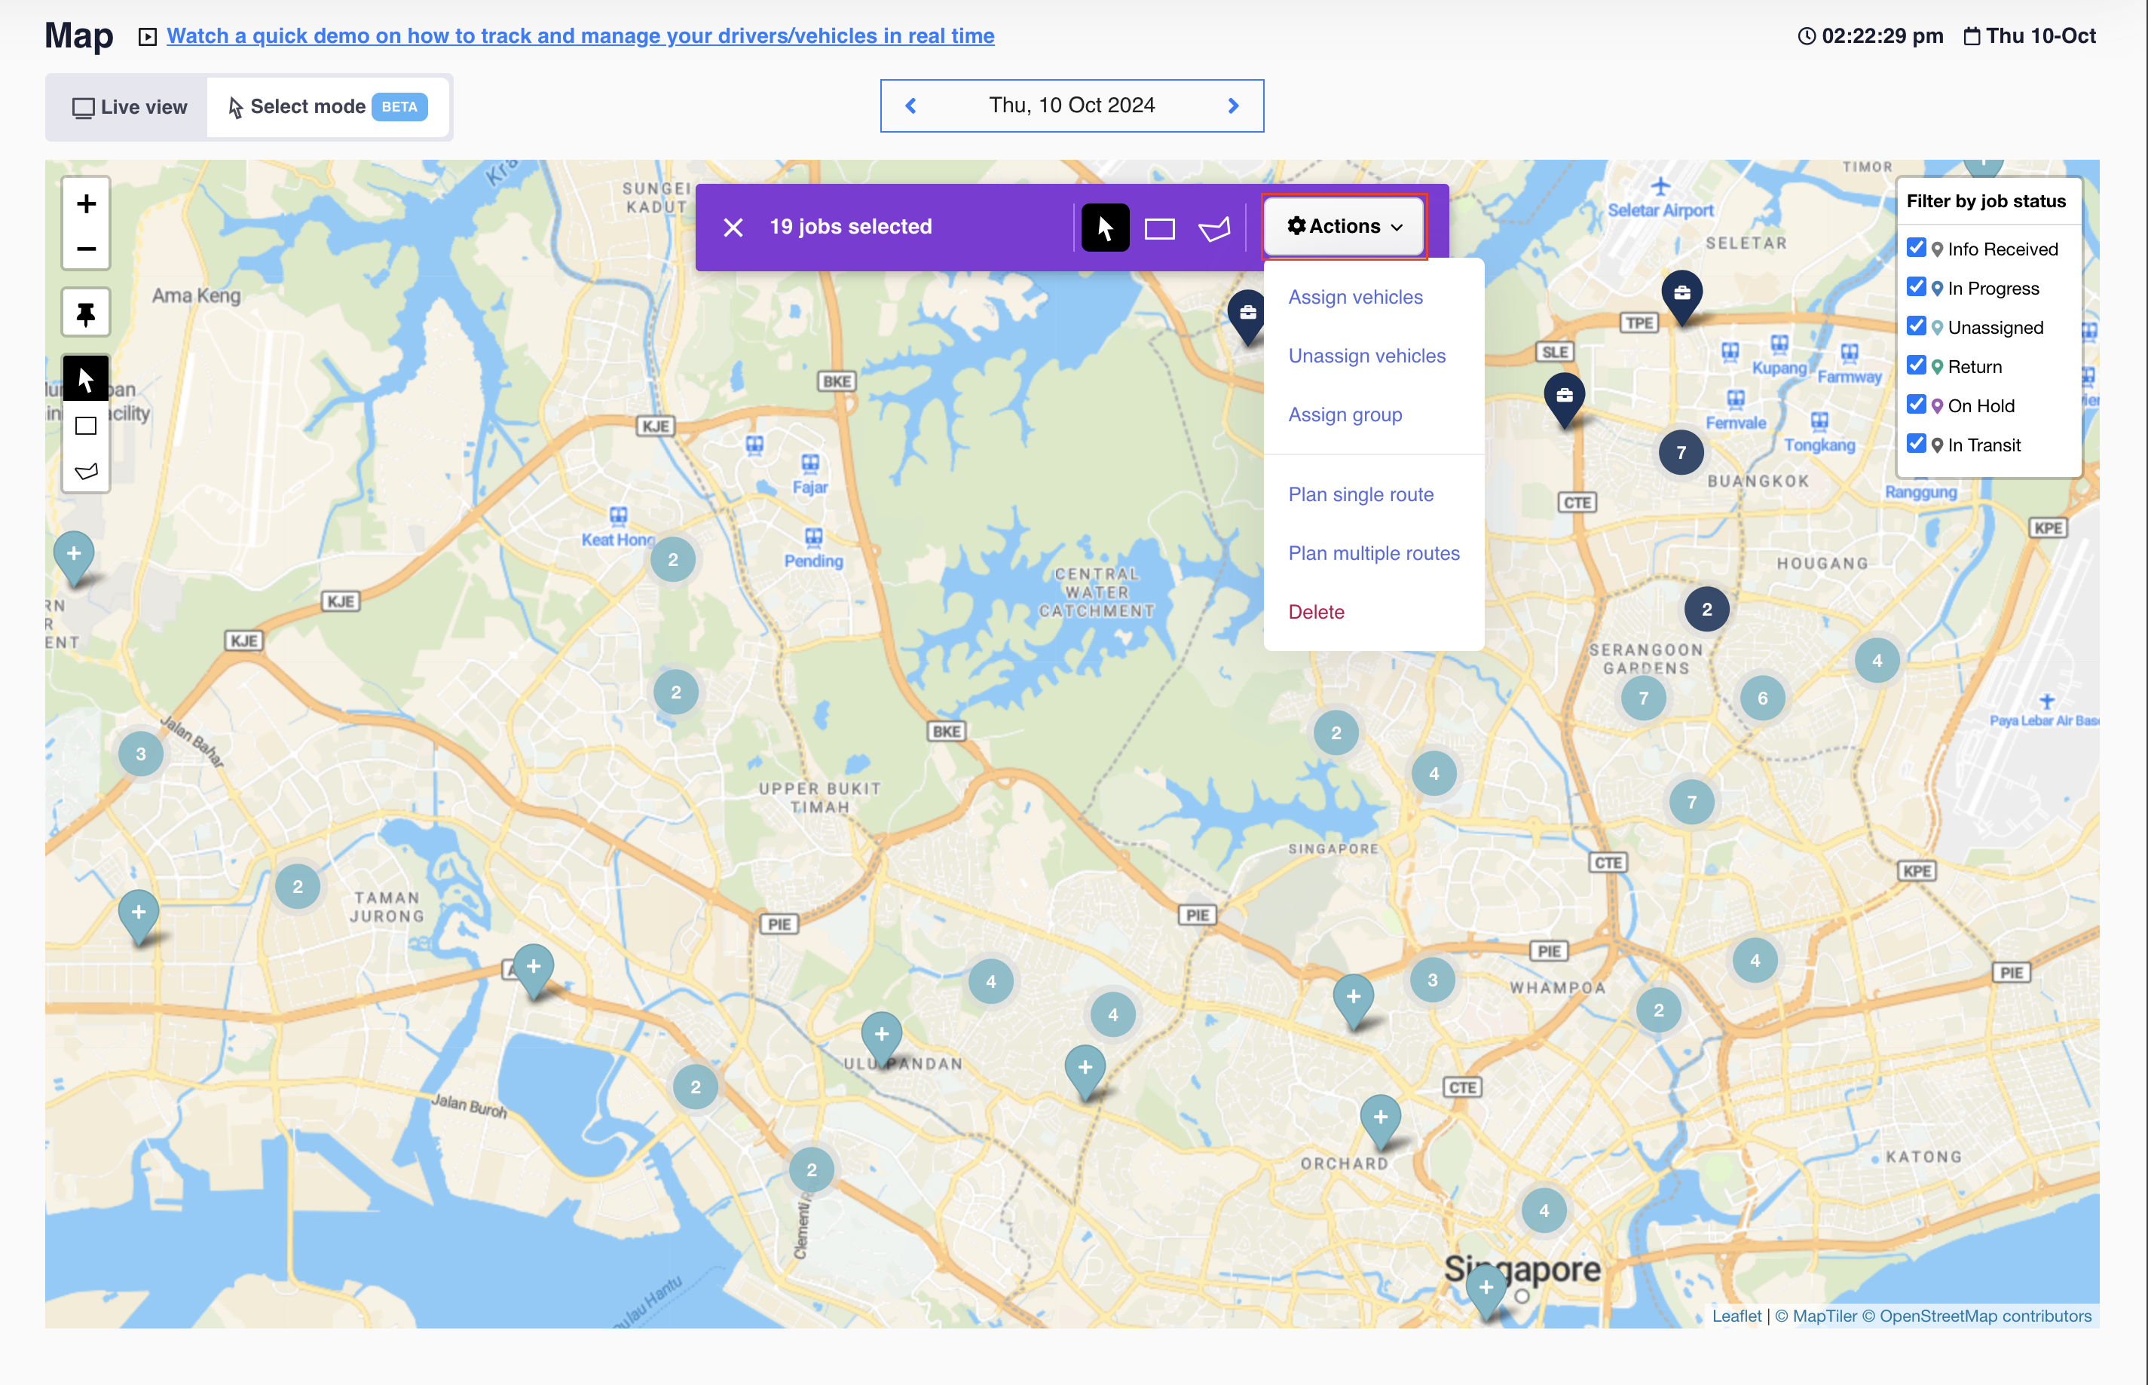The height and width of the screenshot is (1385, 2148).
Task: Uncheck the Info Received status filter
Action: (x=1916, y=248)
